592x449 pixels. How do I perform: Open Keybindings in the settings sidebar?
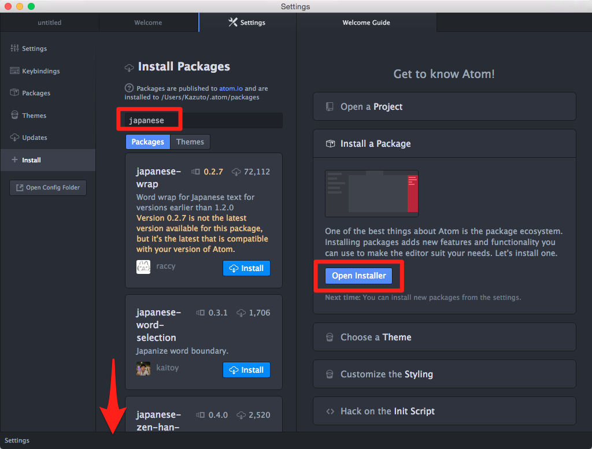[47, 71]
